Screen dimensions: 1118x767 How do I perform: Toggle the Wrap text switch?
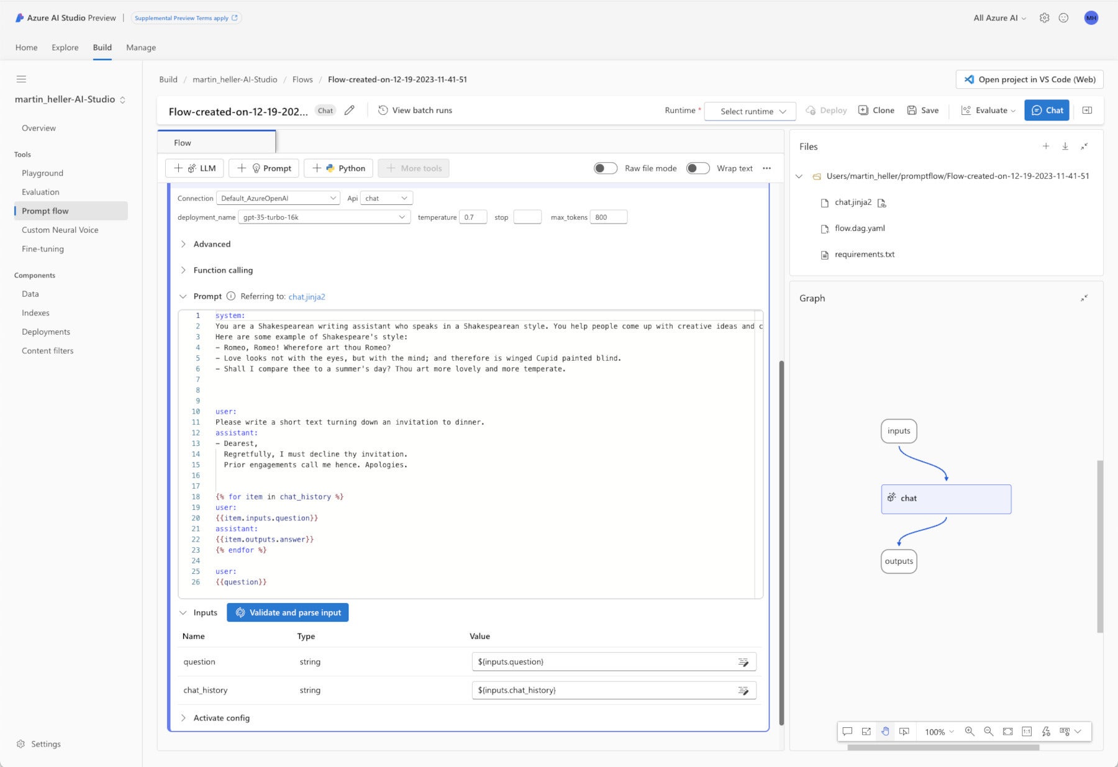point(698,168)
